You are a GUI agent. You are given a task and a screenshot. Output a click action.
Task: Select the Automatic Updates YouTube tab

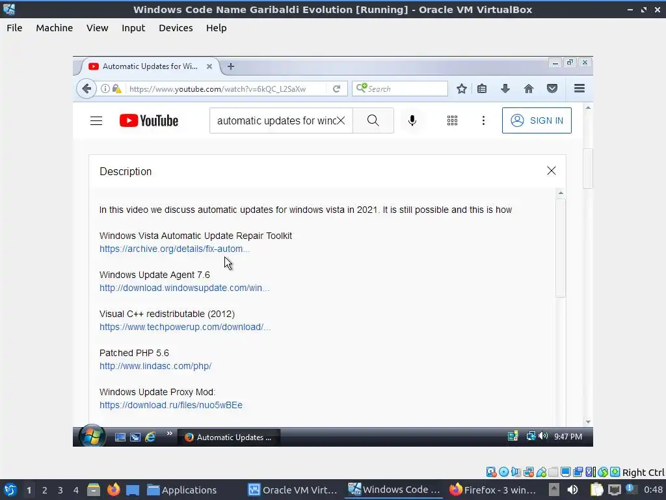point(150,66)
